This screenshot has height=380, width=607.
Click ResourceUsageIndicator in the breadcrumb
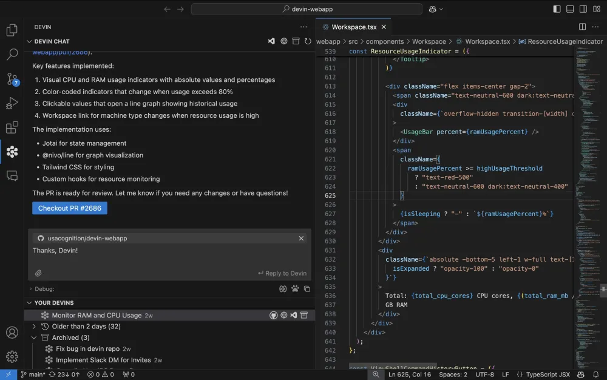click(565, 41)
